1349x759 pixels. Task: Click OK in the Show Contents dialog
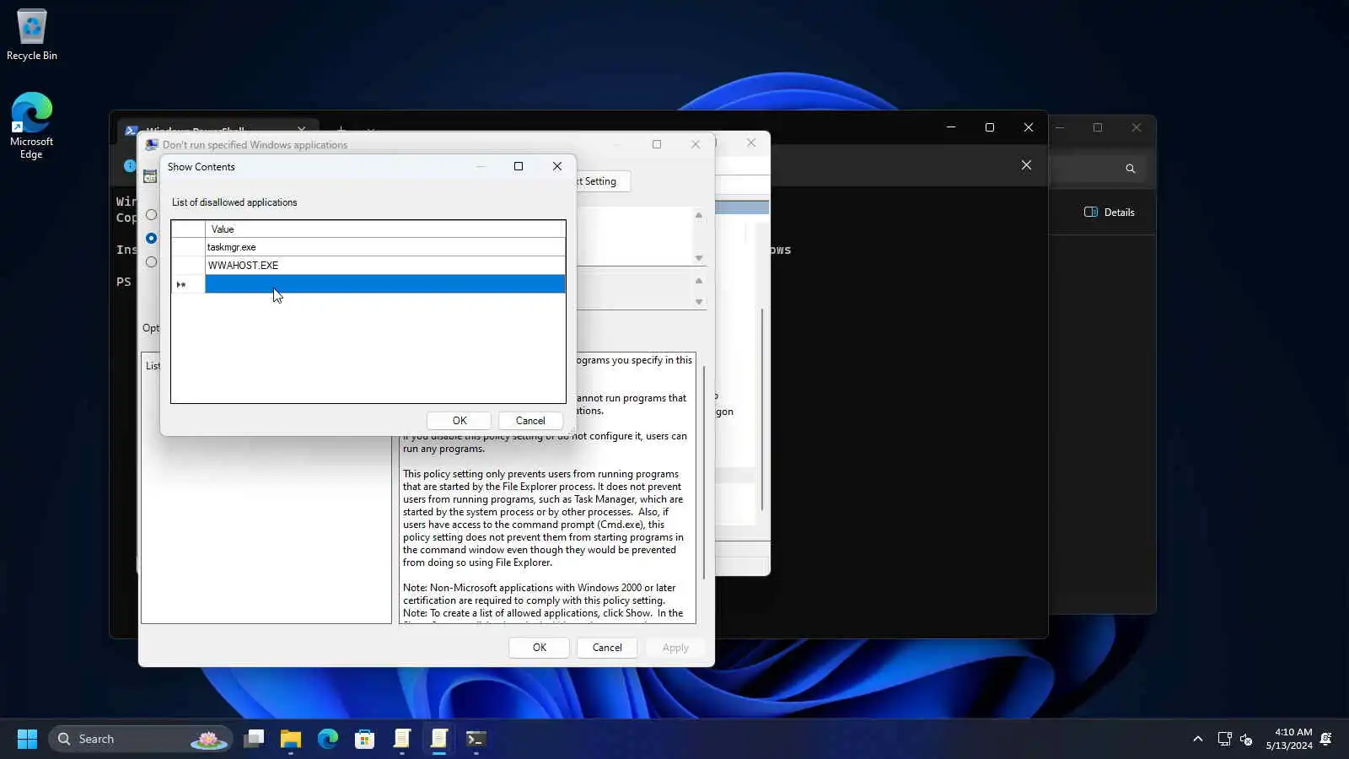point(460,421)
